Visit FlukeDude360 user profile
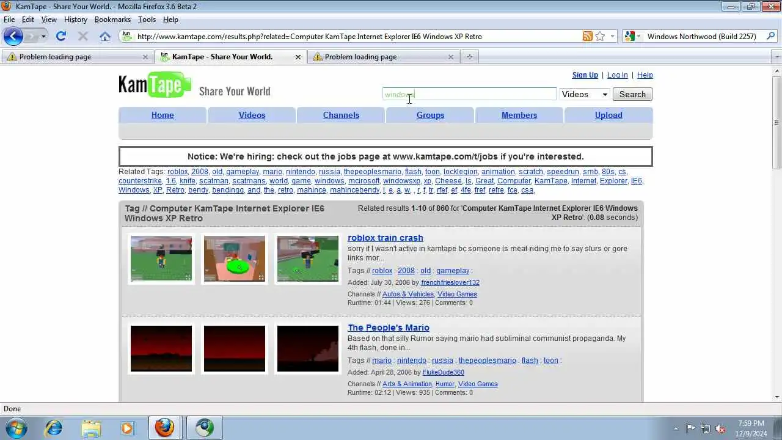 pyautogui.click(x=444, y=373)
